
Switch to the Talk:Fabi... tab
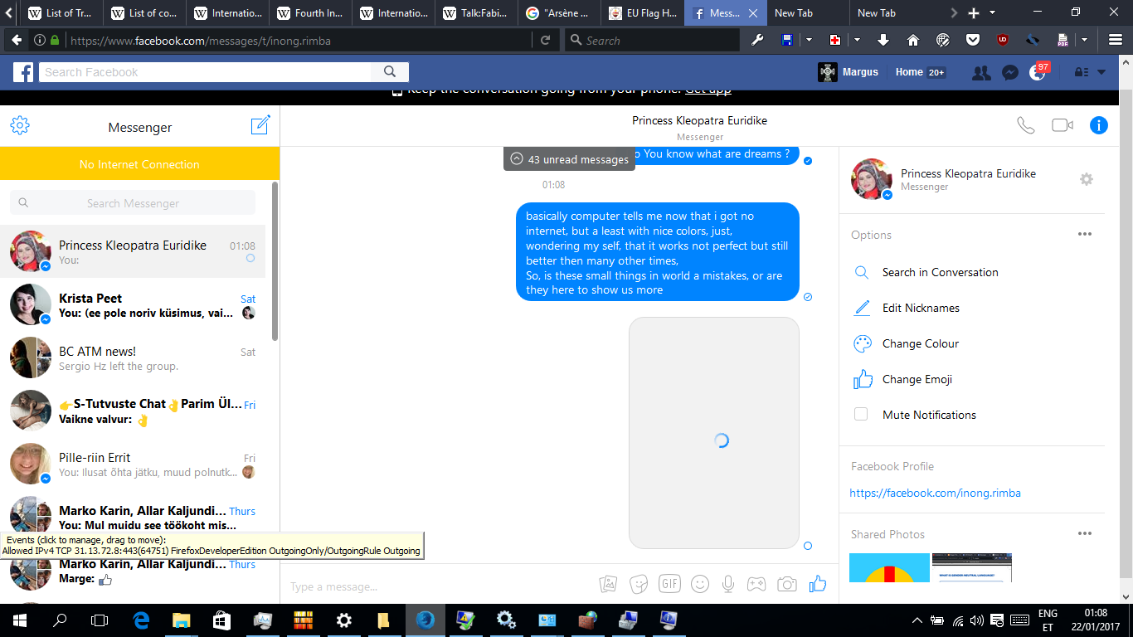coord(476,13)
